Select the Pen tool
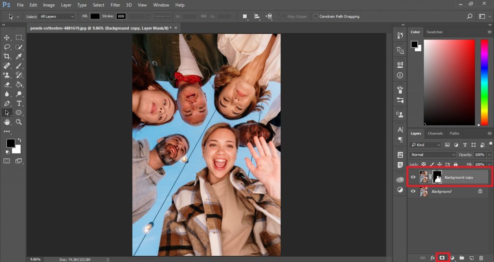Viewport: 494px width, 262px height. [7, 103]
